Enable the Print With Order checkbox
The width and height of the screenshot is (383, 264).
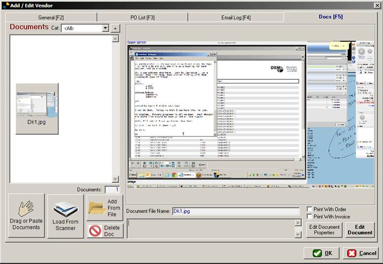pyautogui.click(x=309, y=209)
